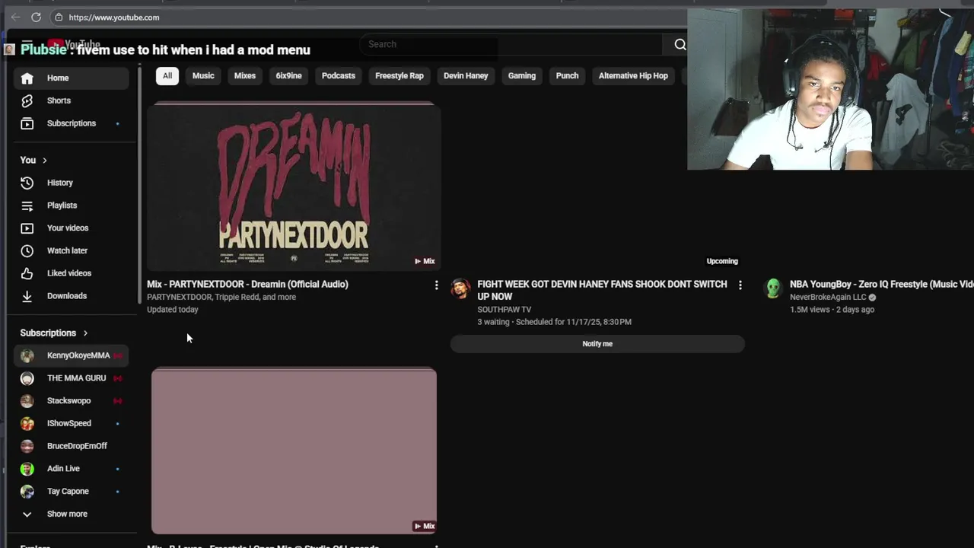
Task: Open Mix - PARTYNEXTDOOR Dreamin title link
Action: point(247,284)
